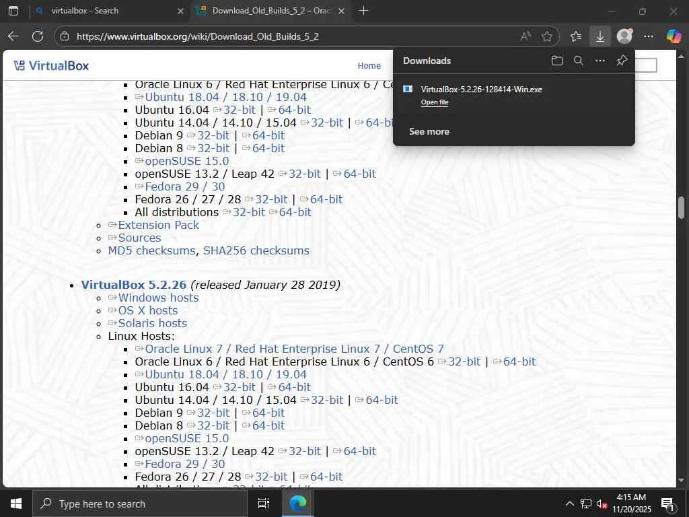The height and width of the screenshot is (517, 689).
Task: Open the network status tray icon
Action: [586, 504]
